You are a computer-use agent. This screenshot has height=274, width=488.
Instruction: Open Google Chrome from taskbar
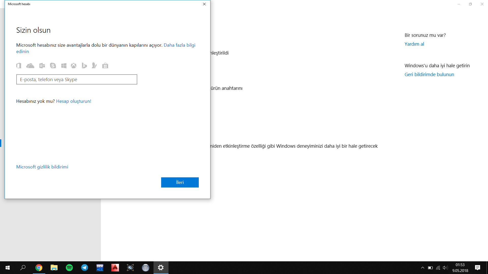point(39,268)
